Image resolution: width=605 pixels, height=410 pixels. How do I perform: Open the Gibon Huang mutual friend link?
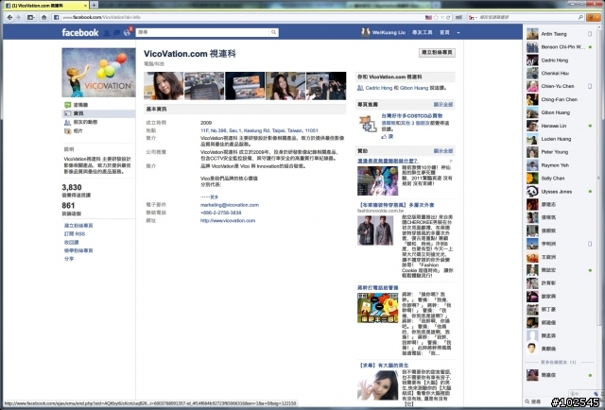(x=414, y=88)
